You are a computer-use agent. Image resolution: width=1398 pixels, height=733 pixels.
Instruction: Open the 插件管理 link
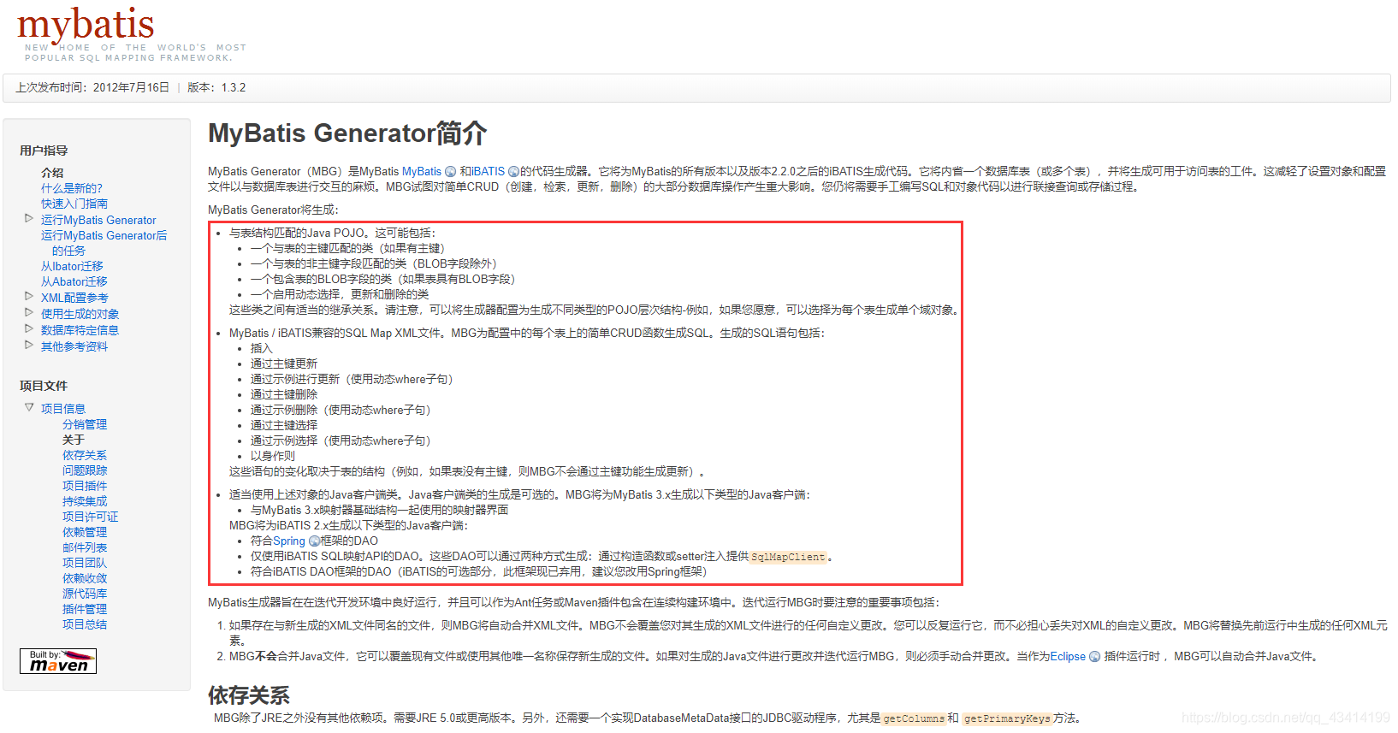85,609
